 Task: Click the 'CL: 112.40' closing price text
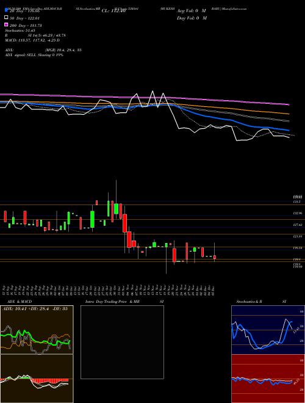pyautogui.click(x=113, y=11)
